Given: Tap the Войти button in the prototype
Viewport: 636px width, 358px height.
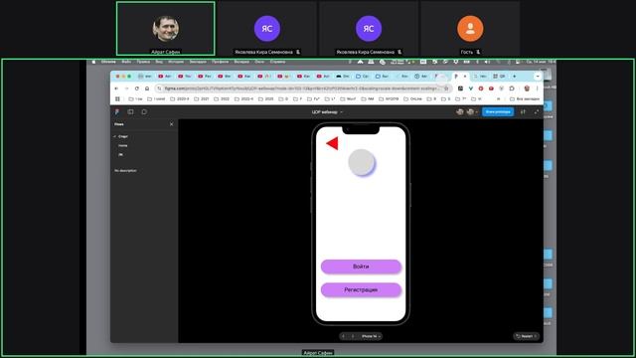Looking at the screenshot, I should (x=361, y=267).
